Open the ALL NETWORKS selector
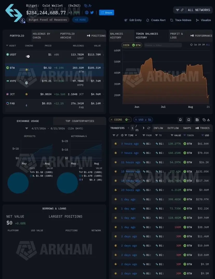 199,10
